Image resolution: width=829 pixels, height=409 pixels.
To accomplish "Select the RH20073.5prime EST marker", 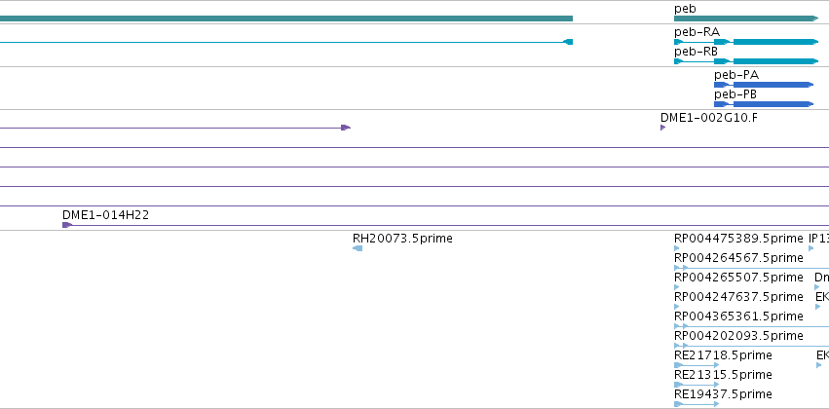I will pyautogui.click(x=358, y=248).
